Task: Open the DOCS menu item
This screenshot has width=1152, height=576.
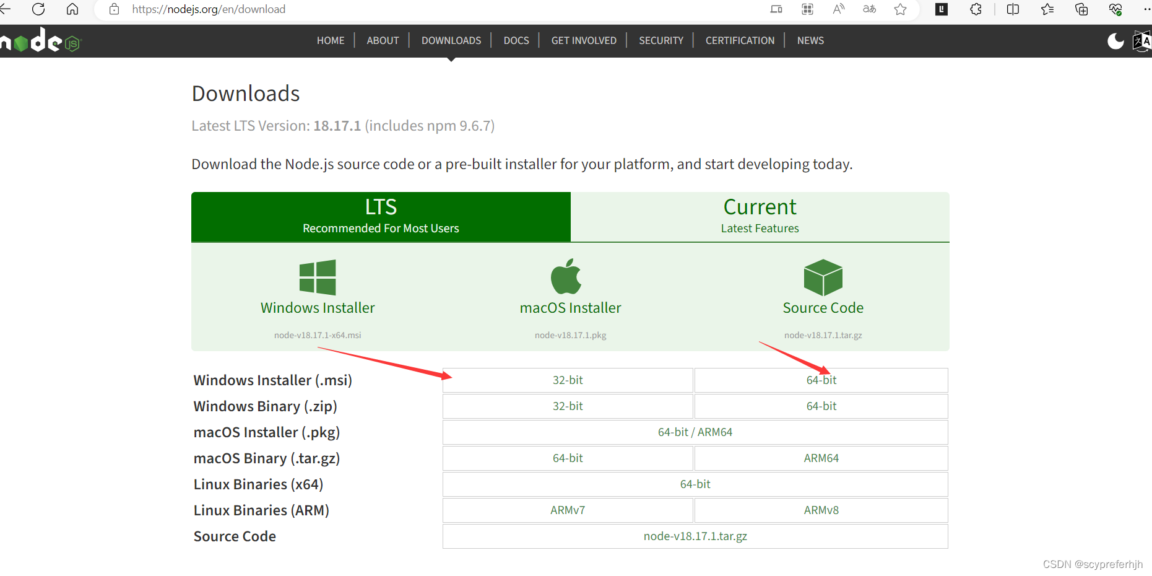Action: click(516, 40)
